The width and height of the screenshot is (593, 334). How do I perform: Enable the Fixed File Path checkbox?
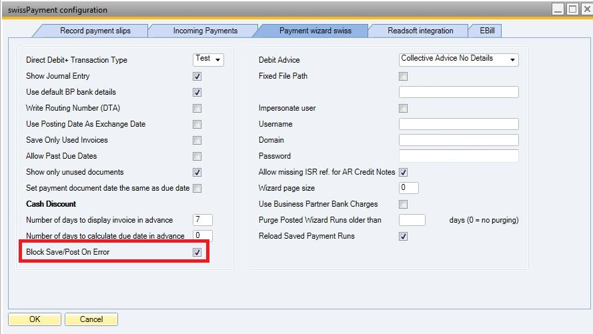click(403, 76)
